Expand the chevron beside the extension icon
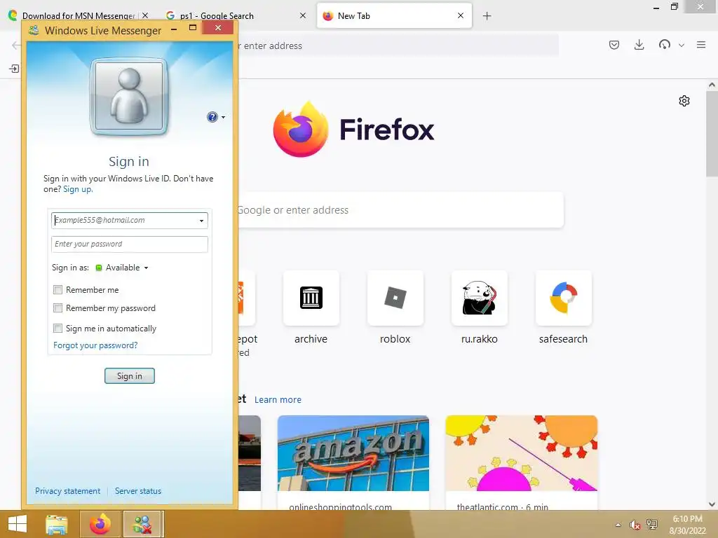 click(682, 46)
